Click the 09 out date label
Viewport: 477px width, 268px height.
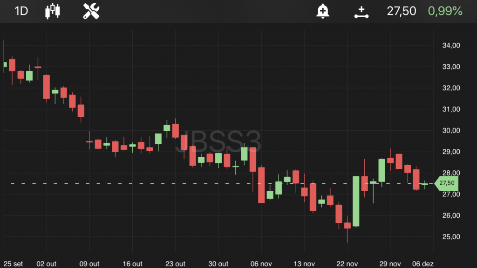coord(89,264)
